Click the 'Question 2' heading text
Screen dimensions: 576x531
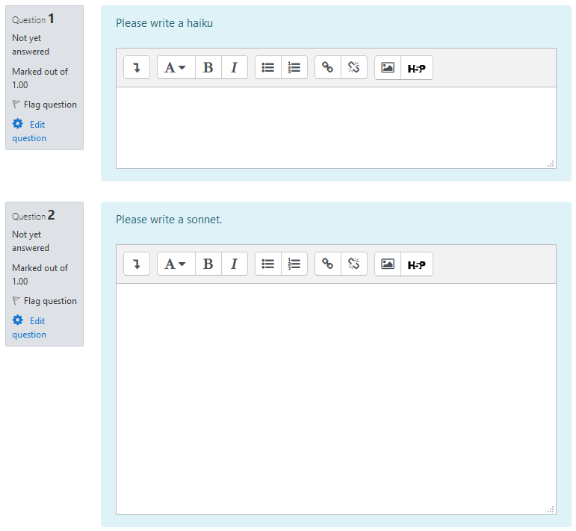coord(34,215)
